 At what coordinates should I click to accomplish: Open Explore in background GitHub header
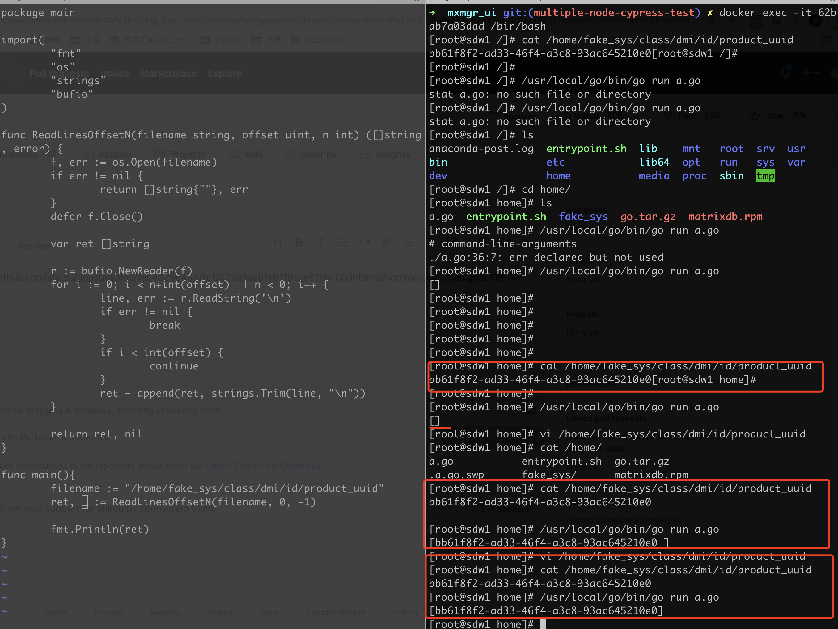(225, 73)
